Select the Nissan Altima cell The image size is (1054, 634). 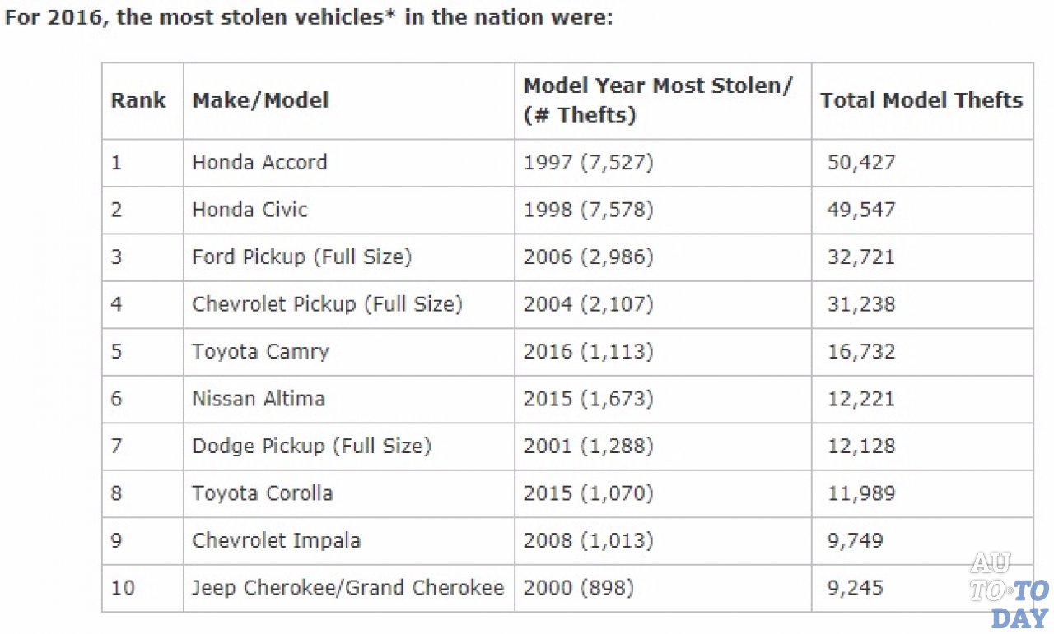click(x=259, y=399)
